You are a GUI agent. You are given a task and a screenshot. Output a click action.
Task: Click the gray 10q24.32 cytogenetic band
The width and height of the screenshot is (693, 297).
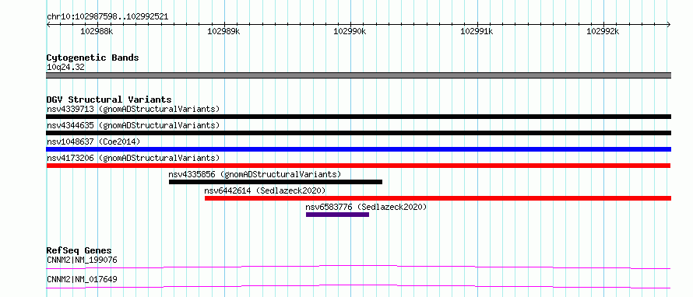tap(358, 75)
